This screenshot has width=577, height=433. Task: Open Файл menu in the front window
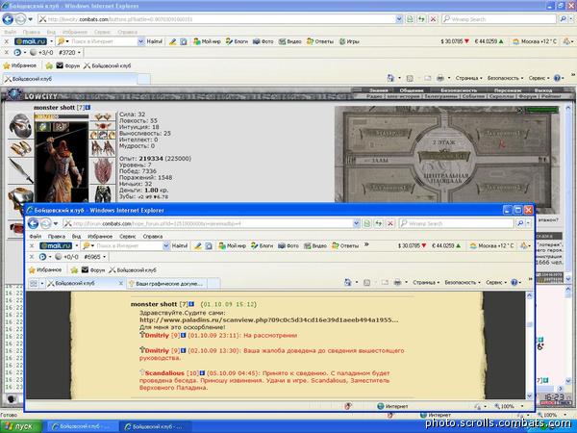36,236
